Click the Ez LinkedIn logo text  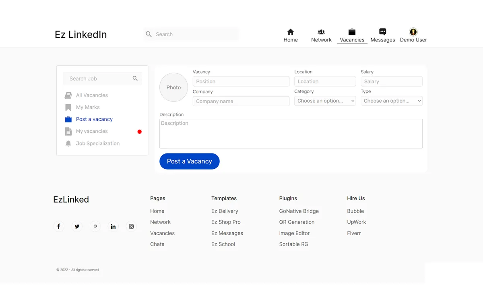click(81, 35)
